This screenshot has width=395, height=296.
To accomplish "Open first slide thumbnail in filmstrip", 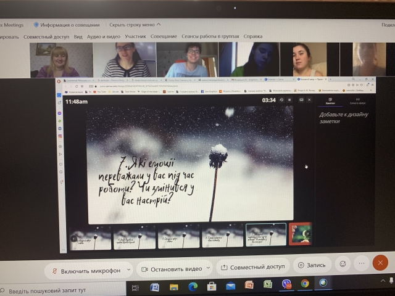I will [90, 238].
